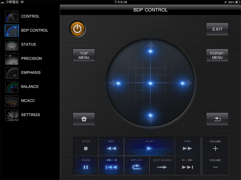Open SETTINGS in the sidebar
This screenshot has height=180, width=241.
tap(30, 115)
